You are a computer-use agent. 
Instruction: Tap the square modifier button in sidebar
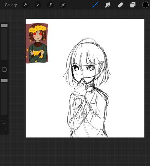(4, 70)
